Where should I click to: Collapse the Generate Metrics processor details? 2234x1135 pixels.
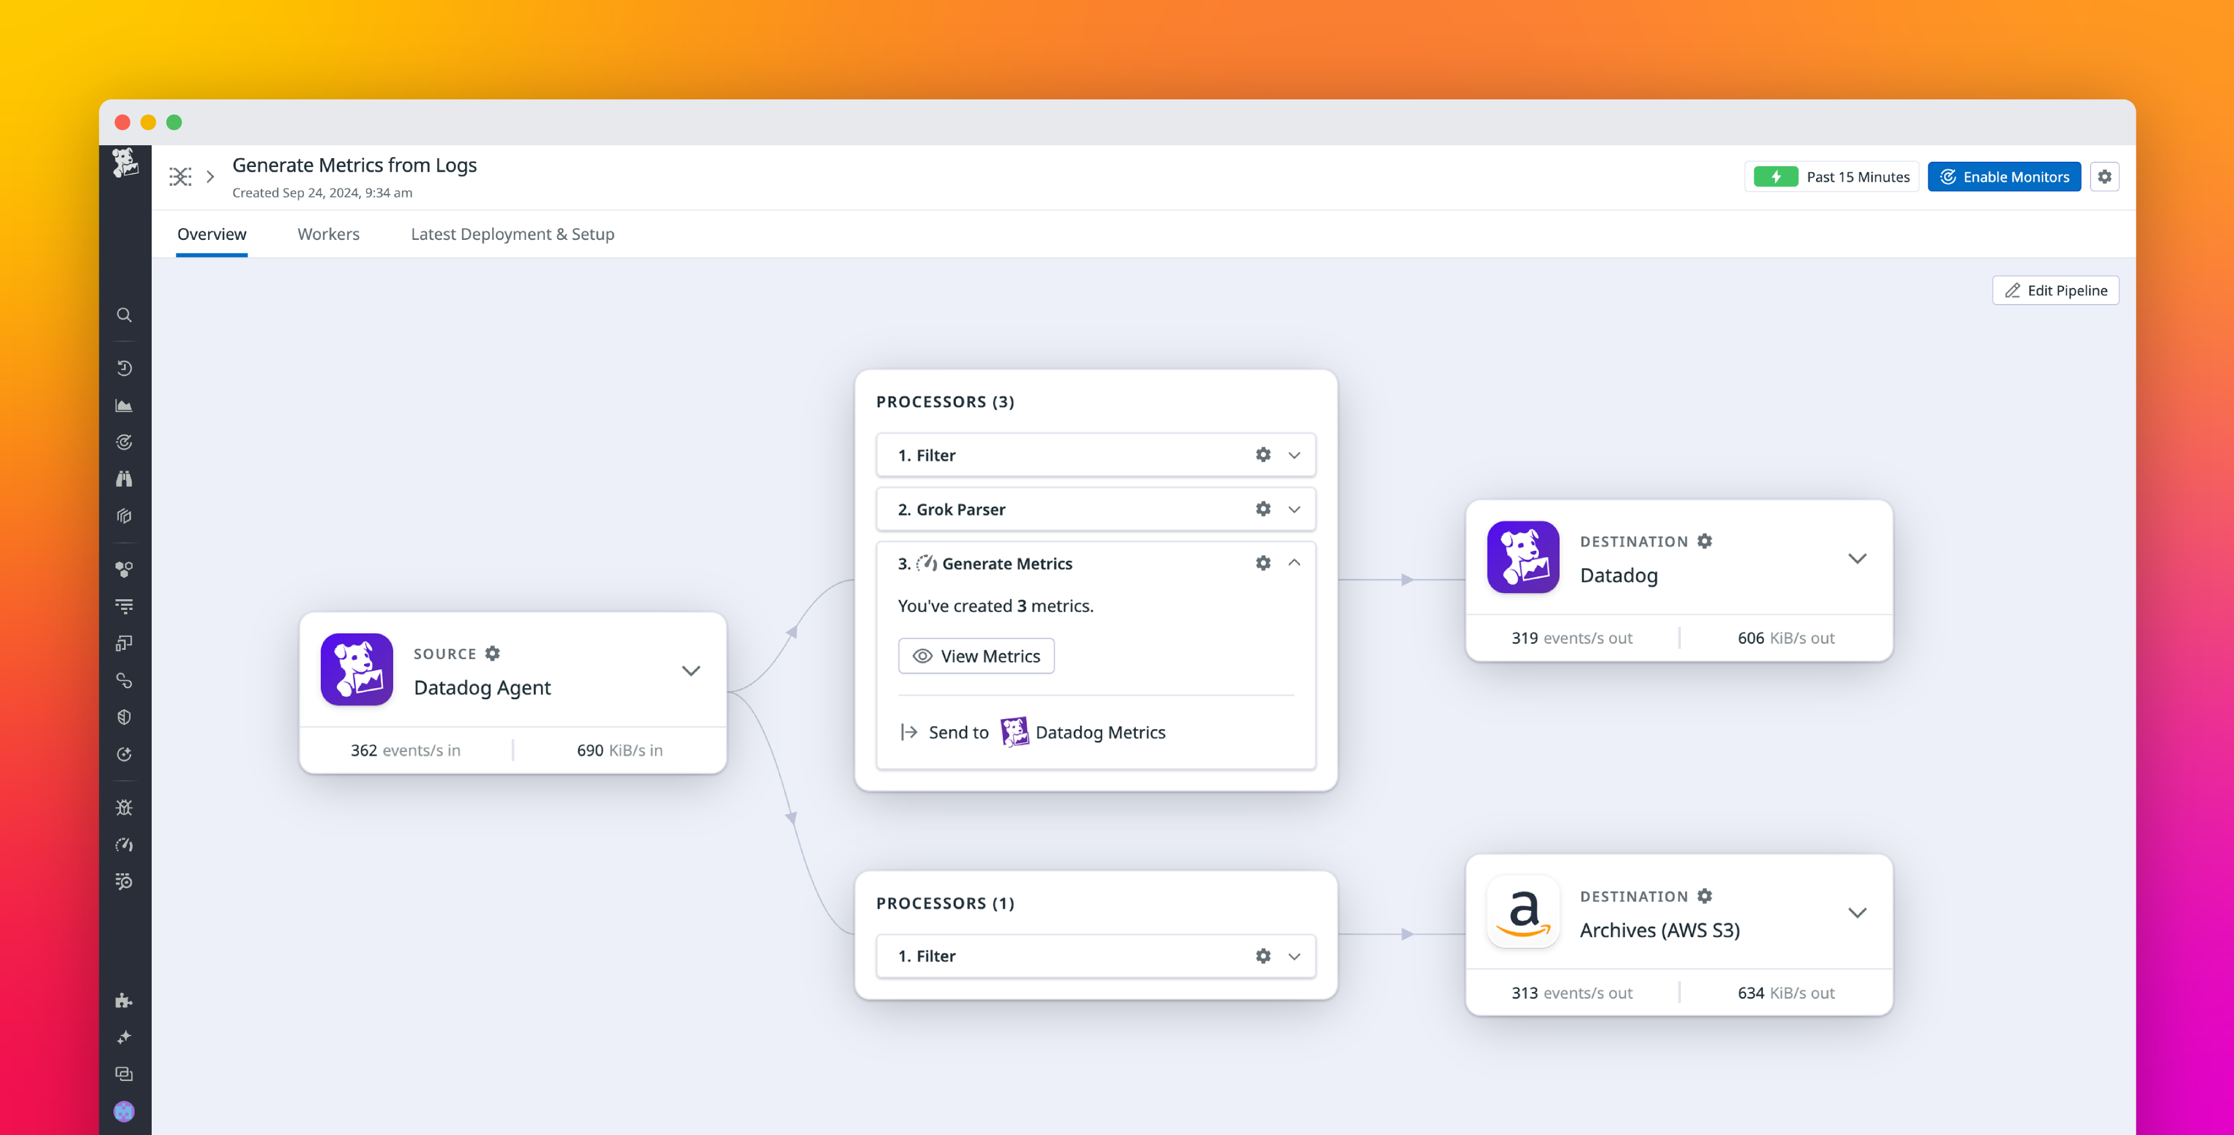pyautogui.click(x=1295, y=562)
